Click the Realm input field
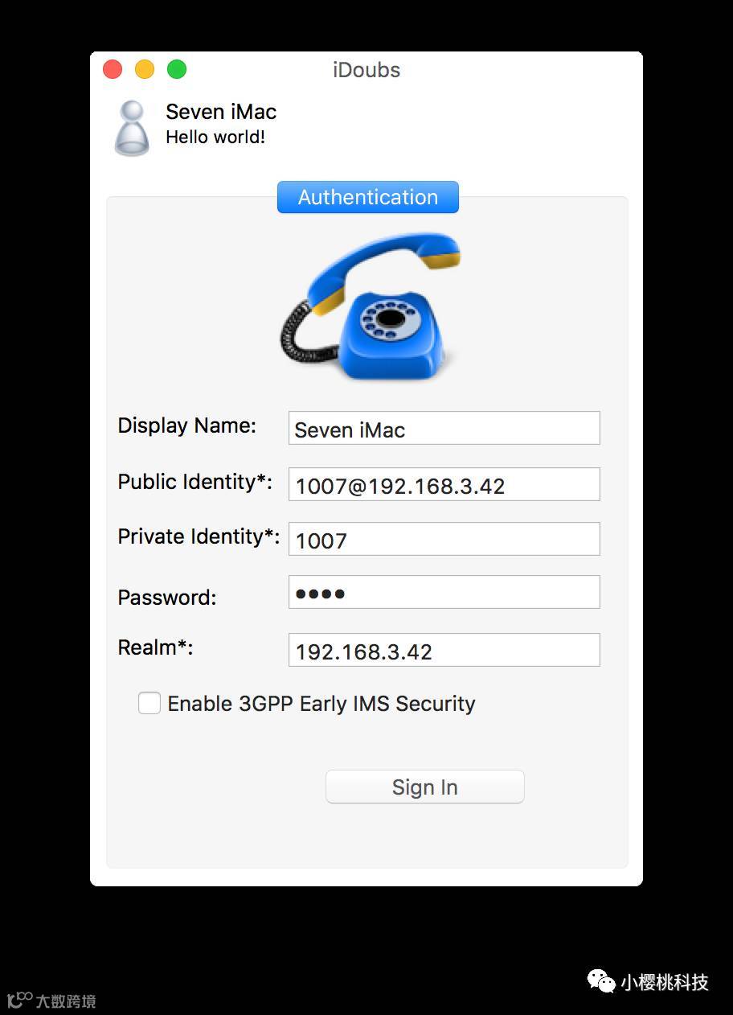The image size is (733, 1015). [444, 650]
